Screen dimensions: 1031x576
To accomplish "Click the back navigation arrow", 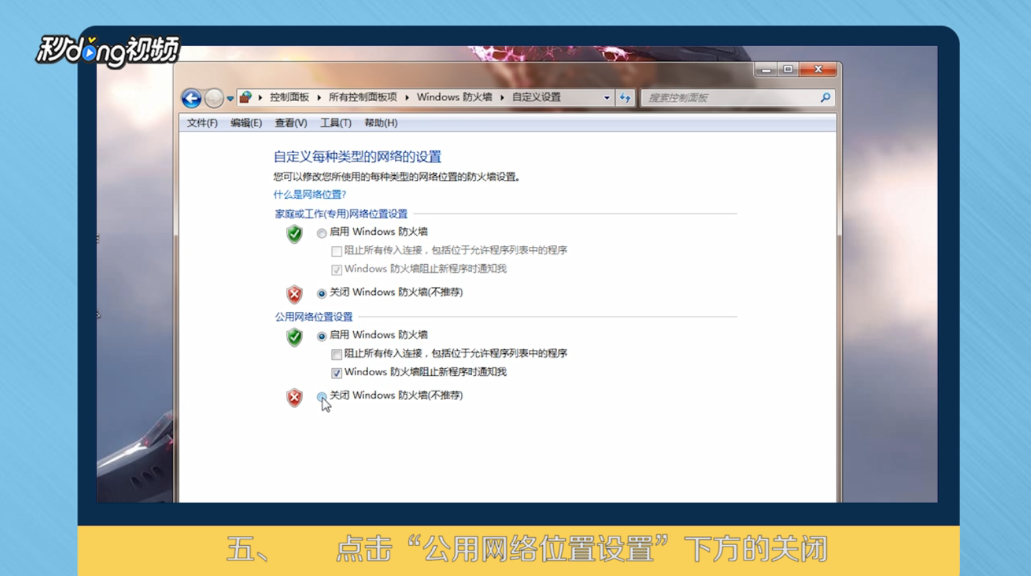I will 191,98.
